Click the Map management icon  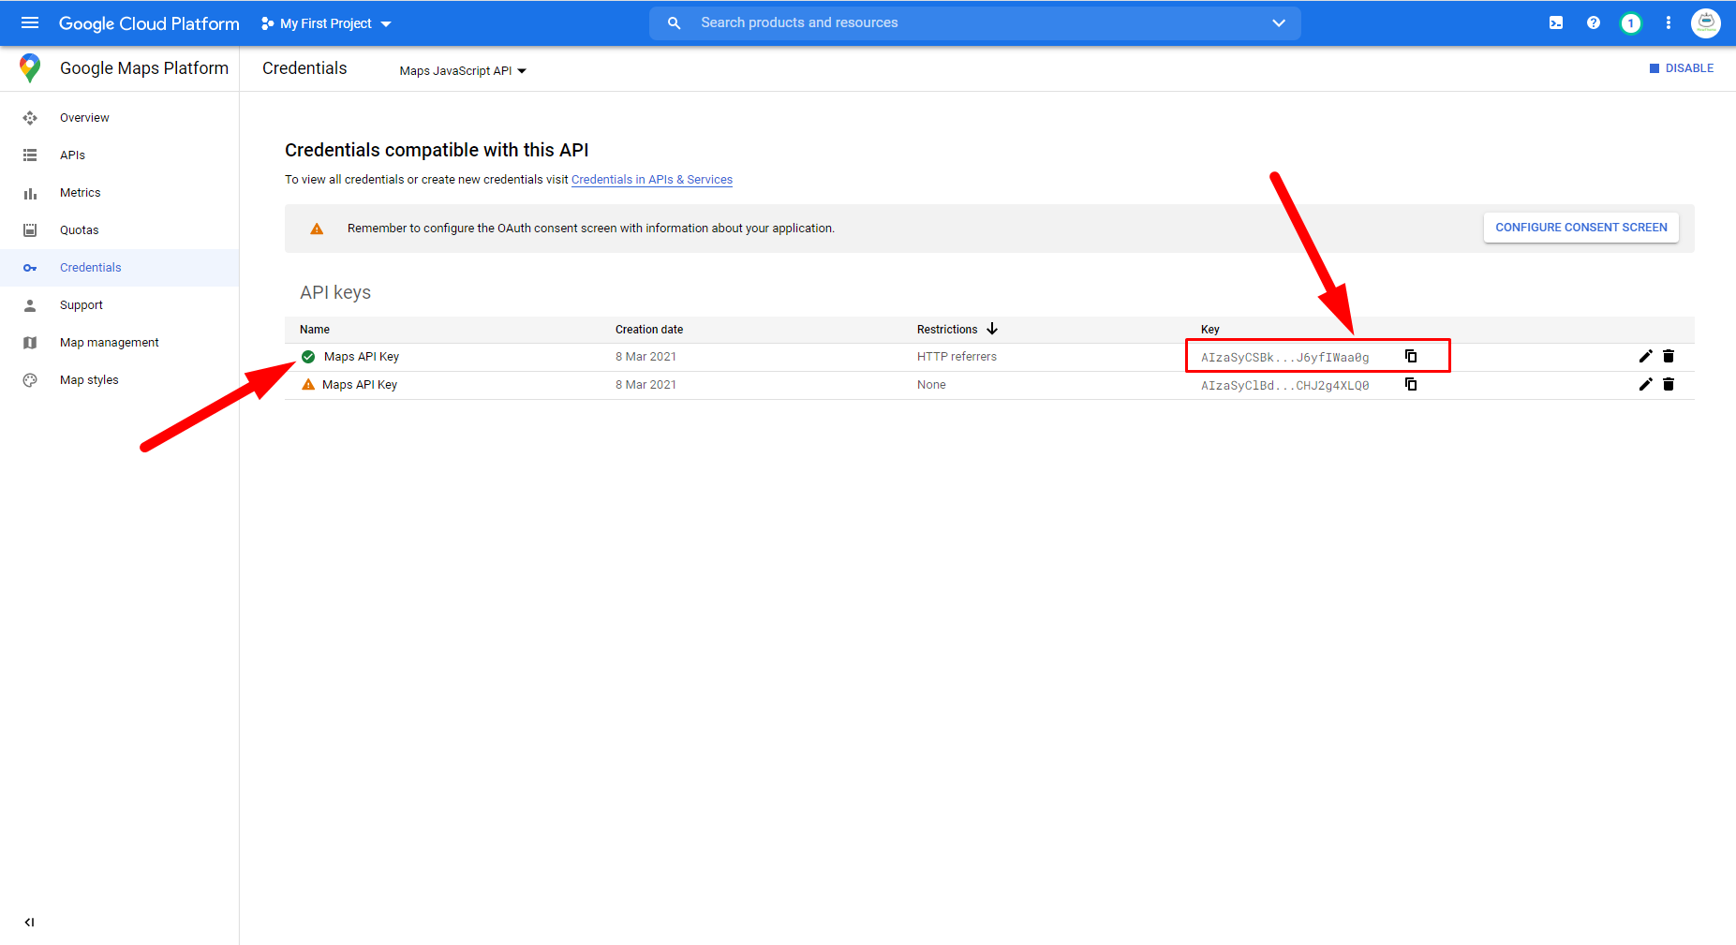click(x=30, y=343)
